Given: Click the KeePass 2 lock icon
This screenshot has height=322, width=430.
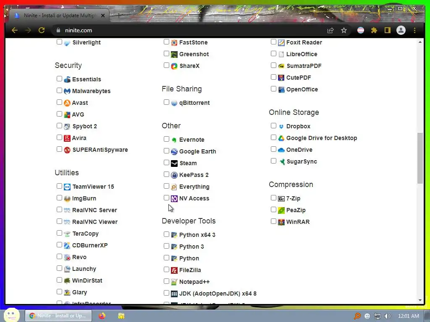Looking at the screenshot, I should click(x=174, y=175).
